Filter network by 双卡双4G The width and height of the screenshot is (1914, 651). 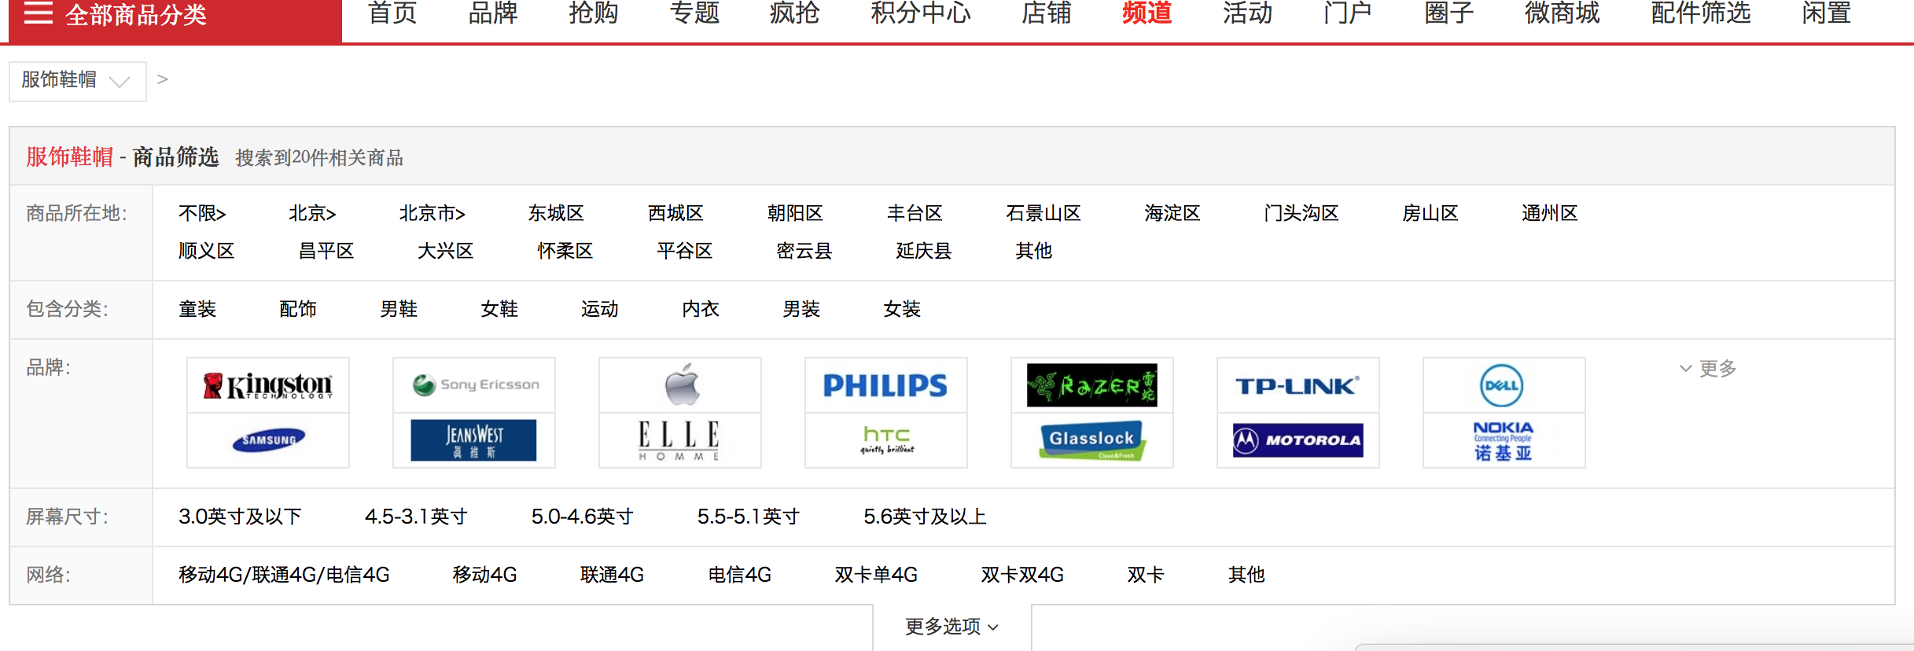pyautogui.click(x=1022, y=575)
